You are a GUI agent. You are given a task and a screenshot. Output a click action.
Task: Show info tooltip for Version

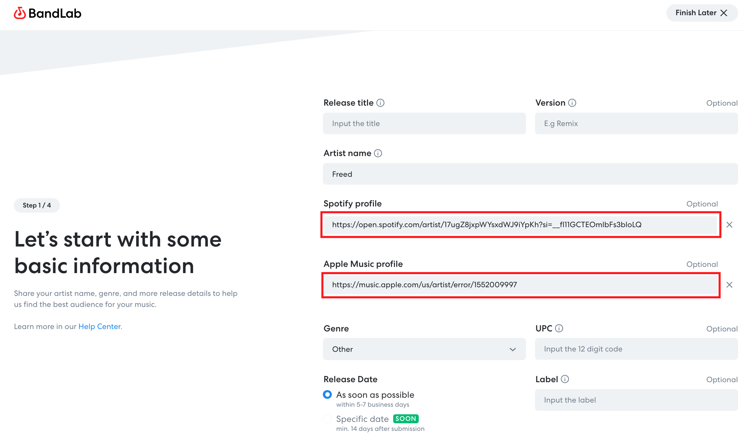[x=572, y=103]
